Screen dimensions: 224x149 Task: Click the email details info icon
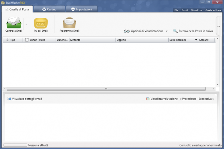tap(9, 98)
